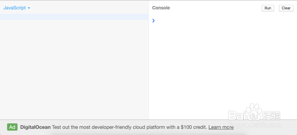Viewport: 297px width, 135px height.
Task: Focus the console input line
Action: (x=223, y=20)
